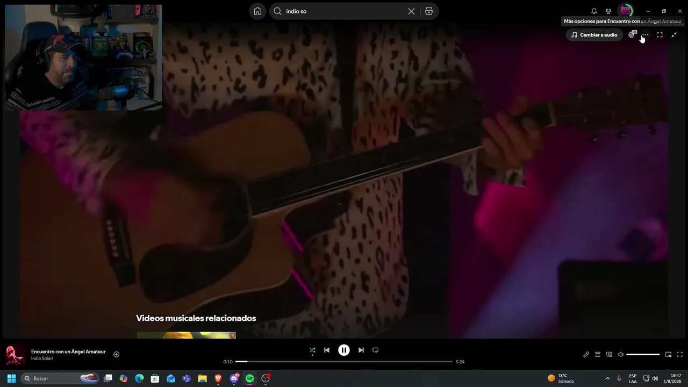
Task: Open Friend Activity icon
Action: tap(608, 11)
